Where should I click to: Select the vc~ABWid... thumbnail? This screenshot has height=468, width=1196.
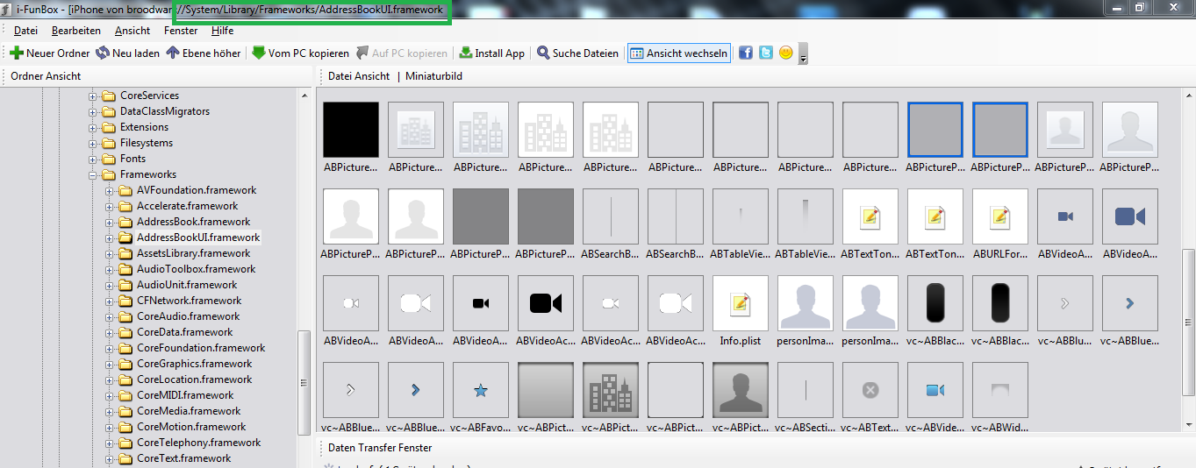point(1000,390)
